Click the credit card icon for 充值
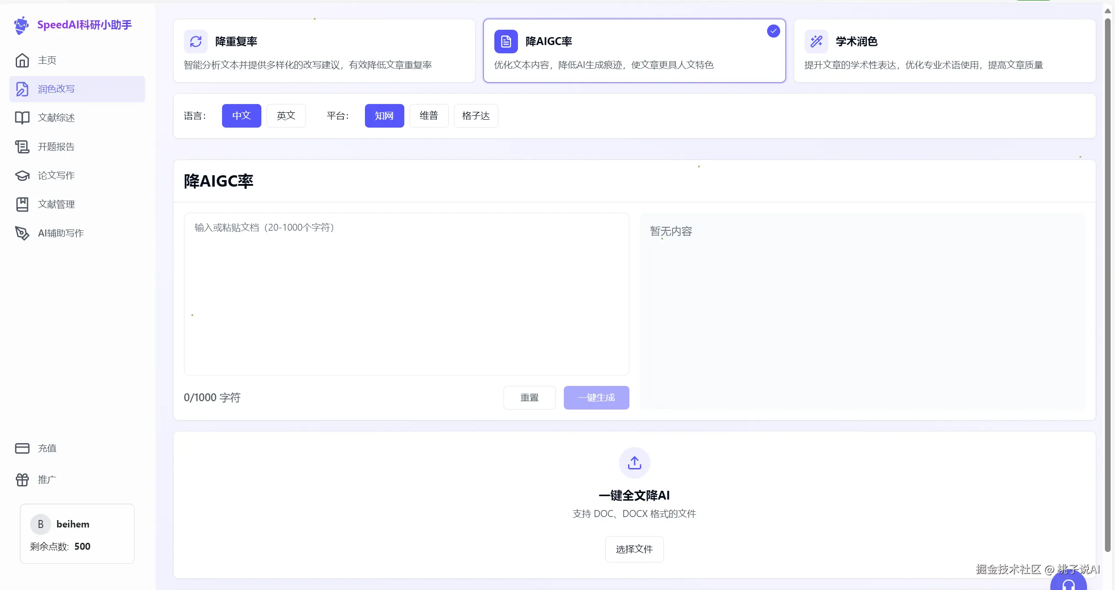This screenshot has width=1115, height=590. [x=22, y=448]
